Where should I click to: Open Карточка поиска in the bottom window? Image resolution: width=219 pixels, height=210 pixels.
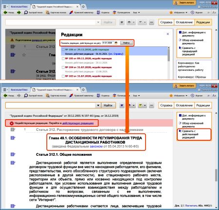(56, 96)
